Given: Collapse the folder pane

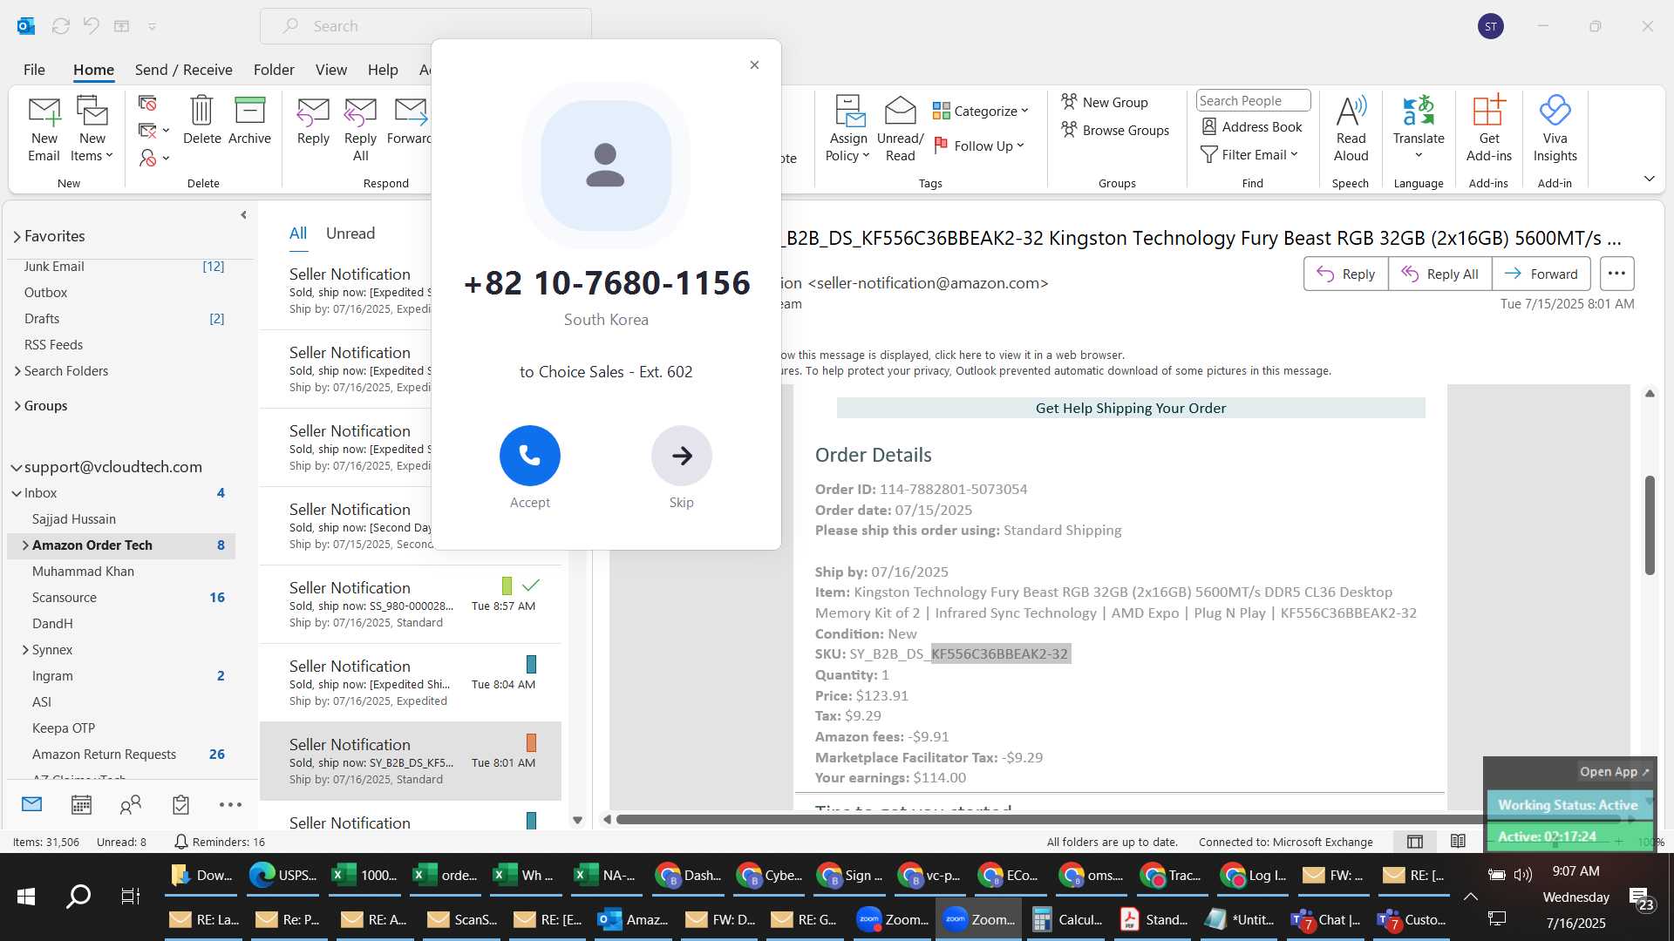Looking at the screenshot, I should [243, 215].
